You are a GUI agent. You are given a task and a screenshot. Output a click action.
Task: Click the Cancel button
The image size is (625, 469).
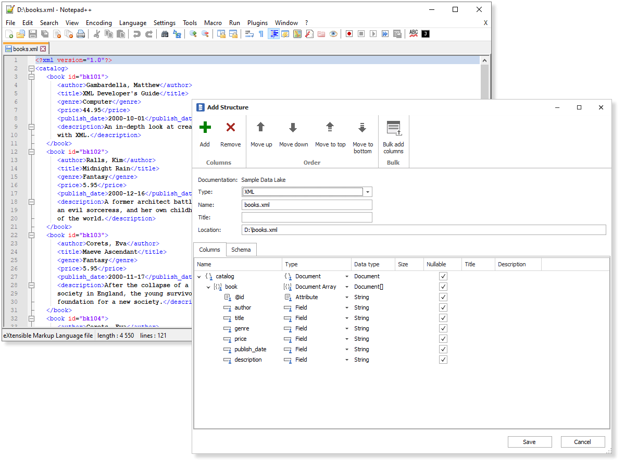(582, 442)
